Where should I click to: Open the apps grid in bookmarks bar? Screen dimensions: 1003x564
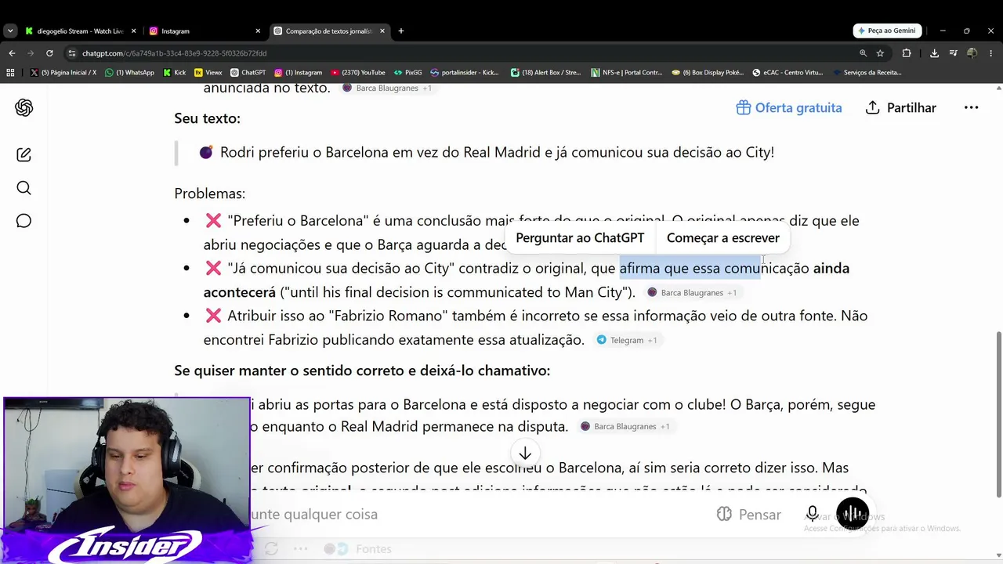[10, 73]
